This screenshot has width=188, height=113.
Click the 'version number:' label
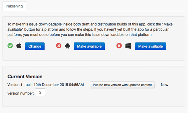pyautogui.click(x=21, y=93)
